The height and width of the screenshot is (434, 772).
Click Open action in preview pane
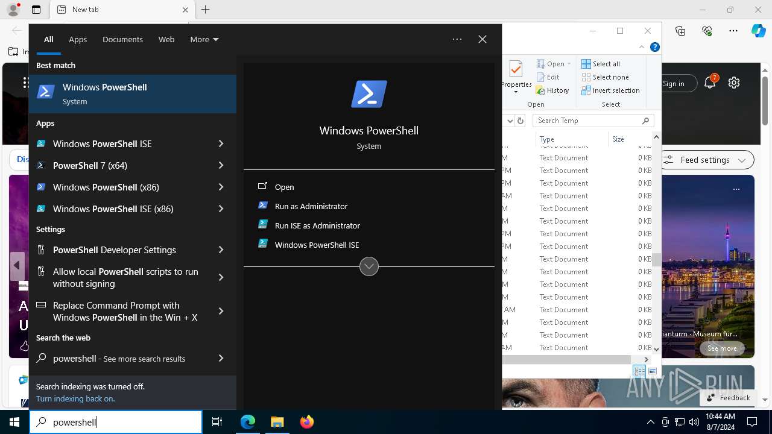284,187
